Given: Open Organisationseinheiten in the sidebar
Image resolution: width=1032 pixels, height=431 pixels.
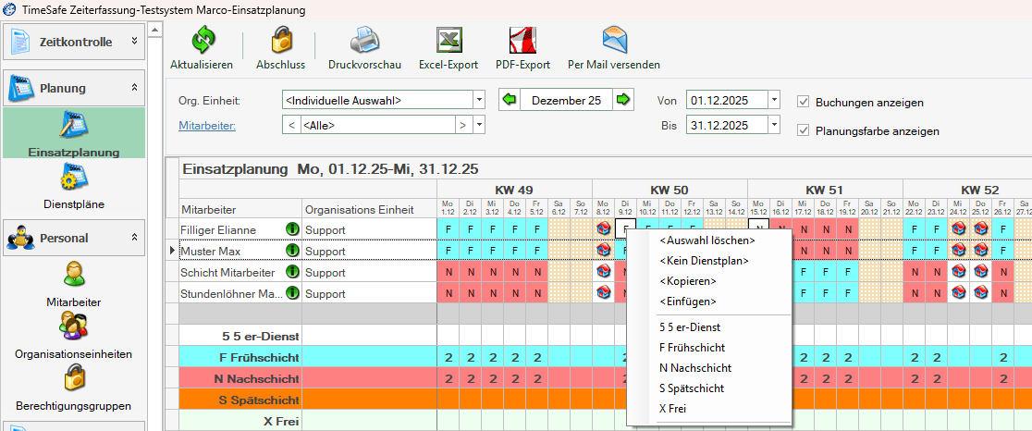Looking at the screenshot, I should pyautogui.click(x=74, y=336).
